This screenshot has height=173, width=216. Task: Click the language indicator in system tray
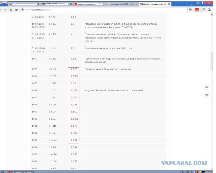182,172
